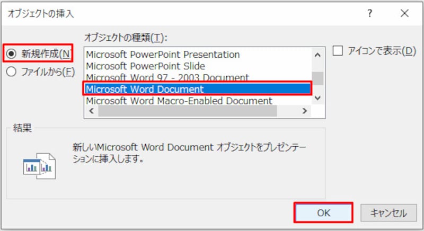This screenshot has width=424, height=231.
Task: Select Microsoft Word 97 - 2003 Document
Action: [x=167, y=77]
